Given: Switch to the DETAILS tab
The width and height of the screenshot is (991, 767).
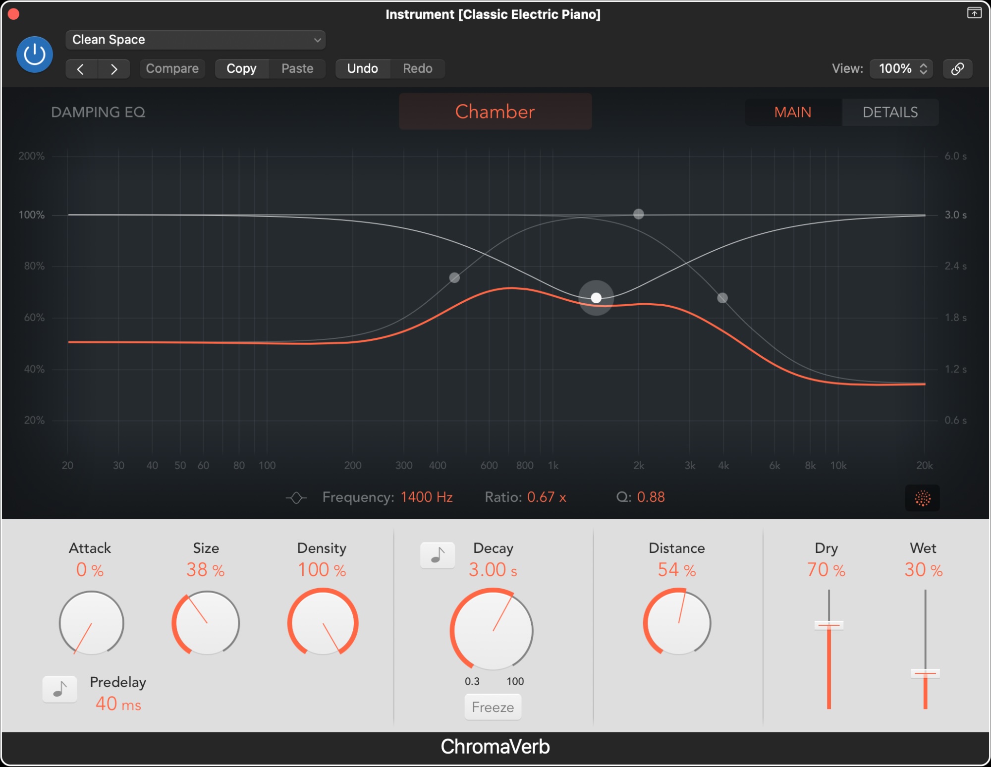Looking at the screenshot, I should coord(890,112).
